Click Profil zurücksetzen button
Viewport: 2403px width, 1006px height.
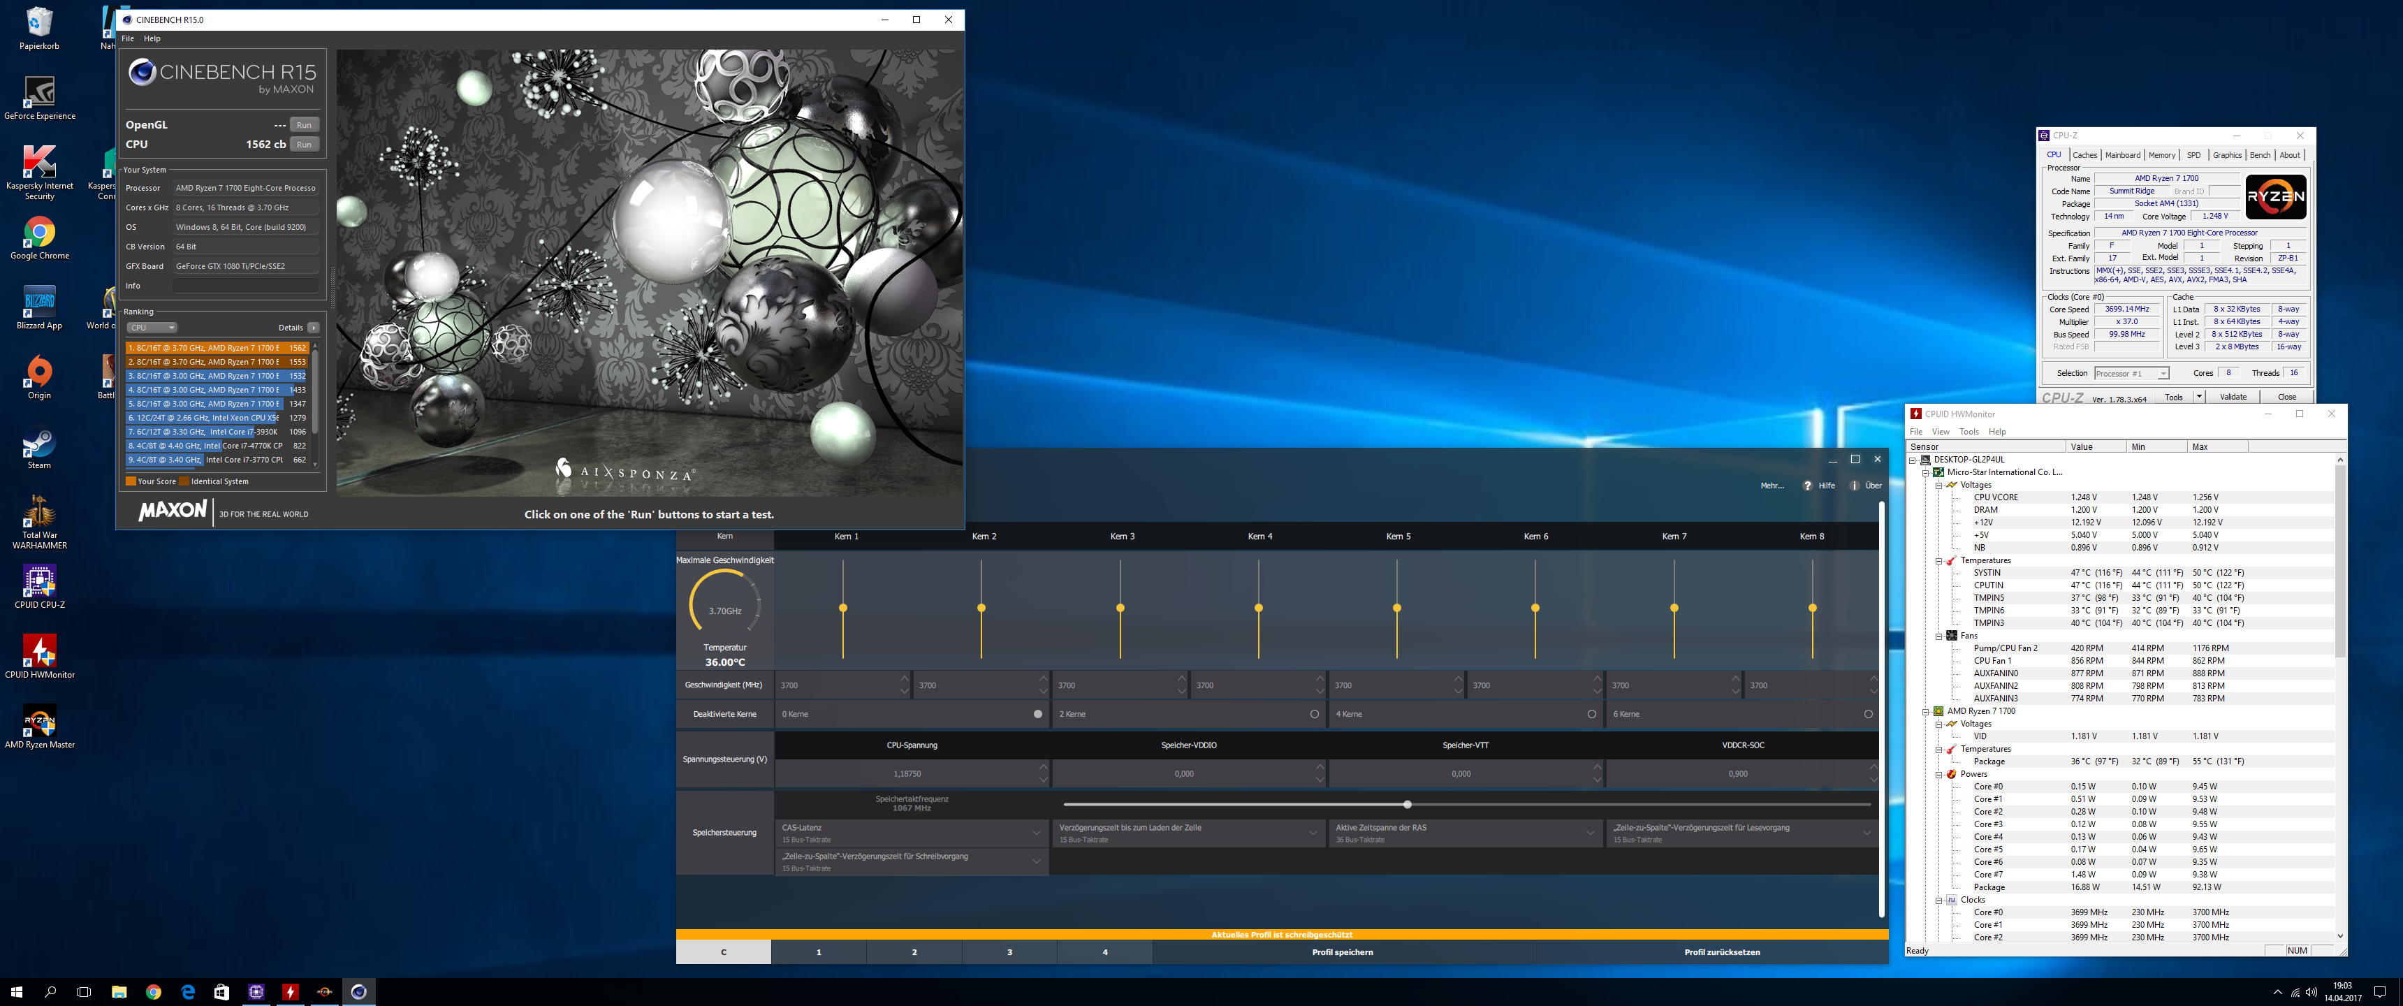tap(1722, 952)
